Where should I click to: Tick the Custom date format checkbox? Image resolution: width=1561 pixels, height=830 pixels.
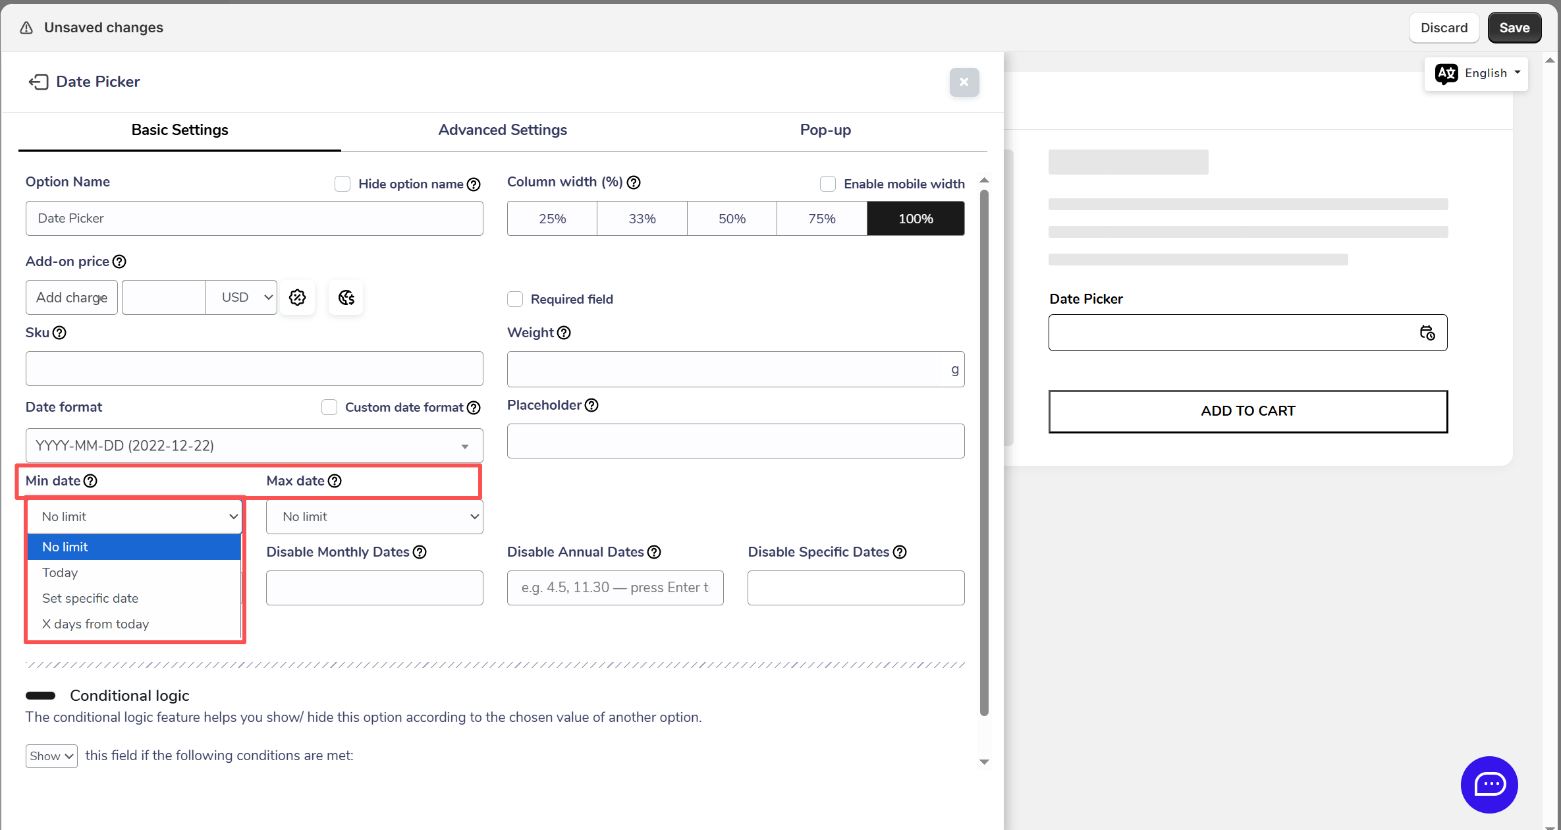[x=329, y=407]
